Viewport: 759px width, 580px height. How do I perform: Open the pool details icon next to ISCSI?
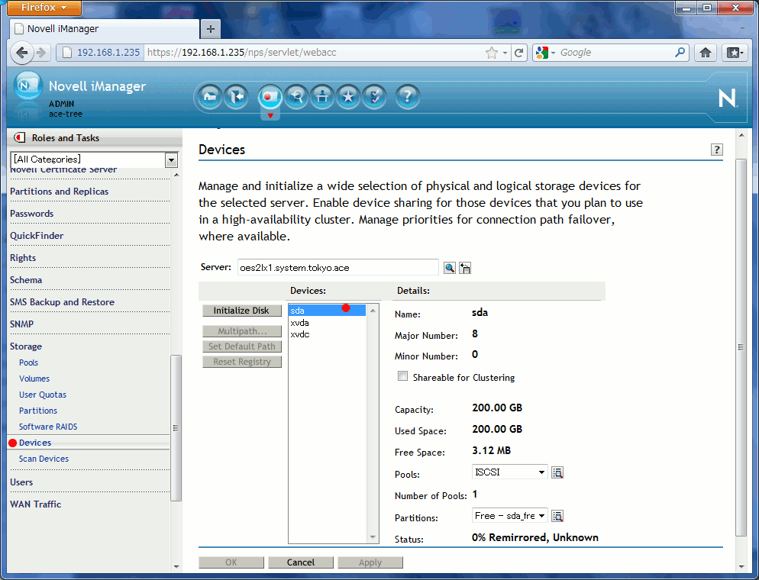(557, 472)
